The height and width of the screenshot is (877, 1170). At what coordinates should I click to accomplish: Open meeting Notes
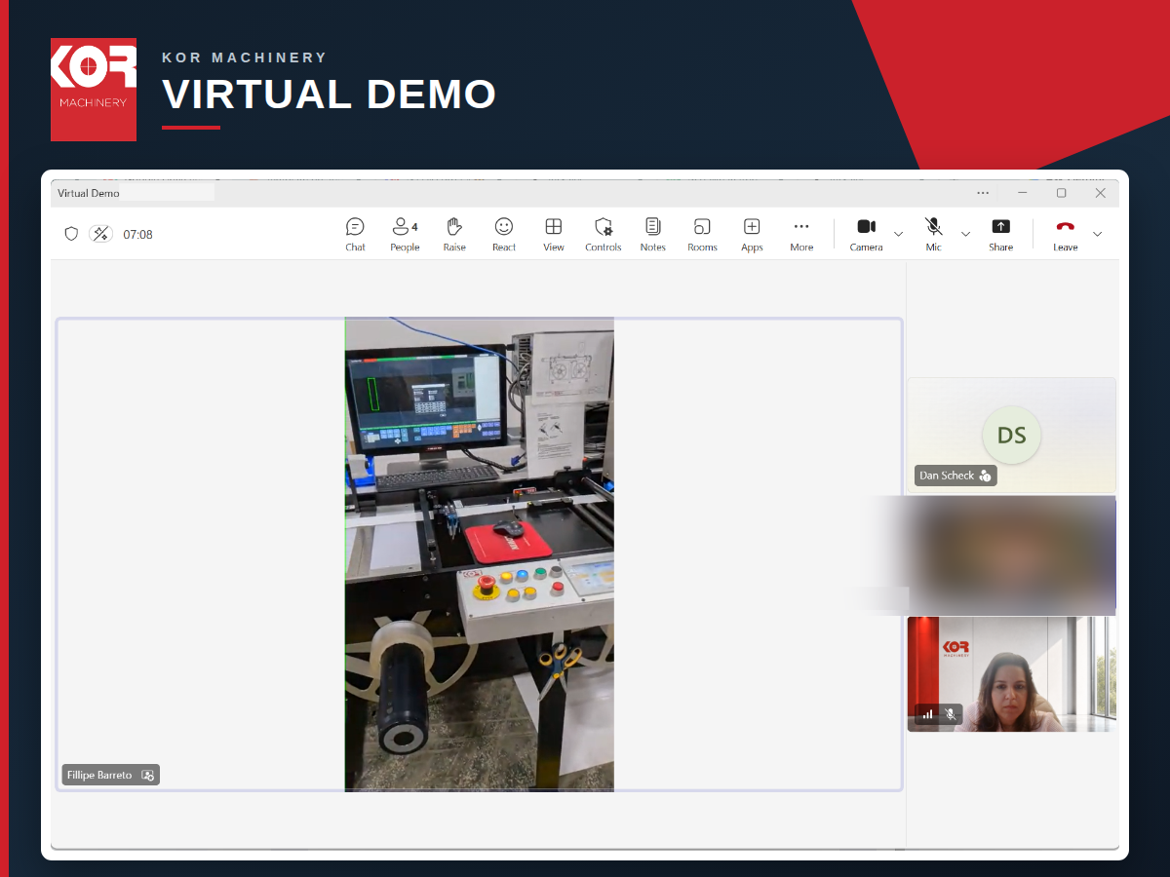click(653, 234)
